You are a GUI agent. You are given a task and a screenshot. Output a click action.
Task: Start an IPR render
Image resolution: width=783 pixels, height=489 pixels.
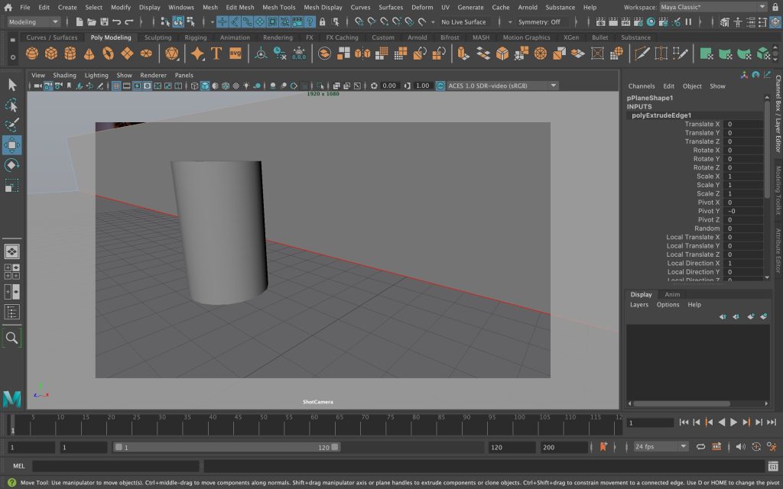pyautogui.click(x=625, y=22)
